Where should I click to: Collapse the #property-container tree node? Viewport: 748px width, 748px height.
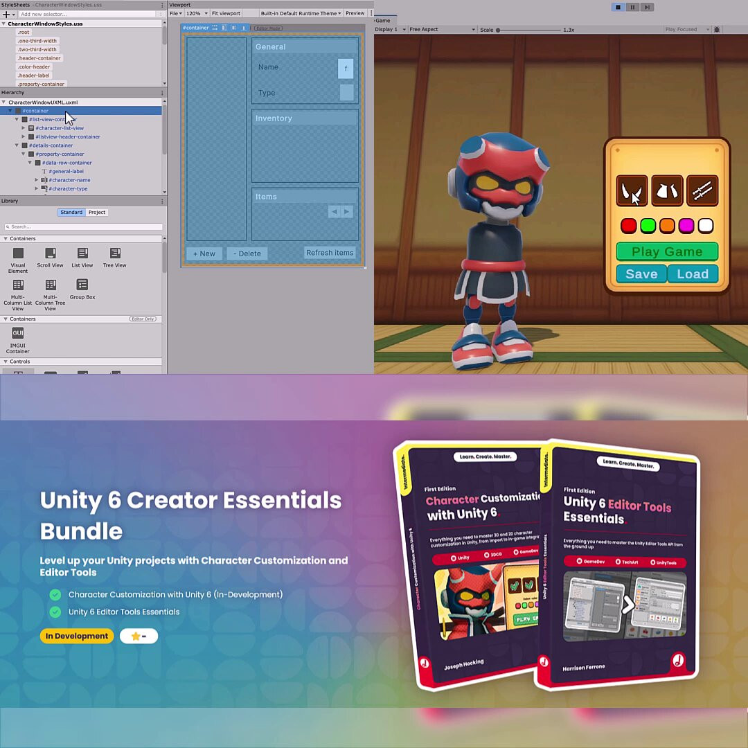tap(24, 154)
